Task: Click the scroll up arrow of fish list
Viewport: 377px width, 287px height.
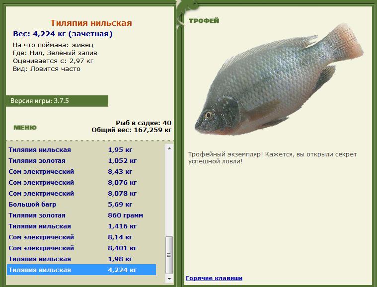Action: pos(169,148)
